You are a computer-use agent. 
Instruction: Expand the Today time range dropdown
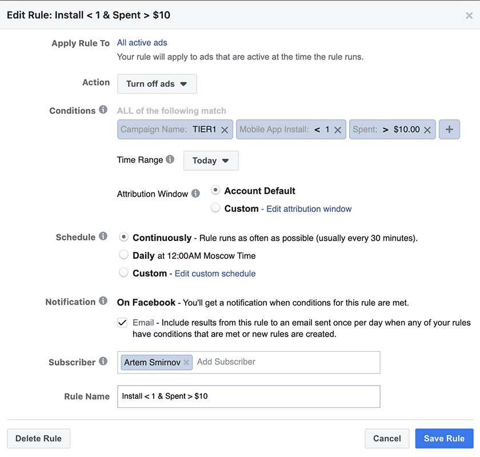pyautogui.click(x=210, y=161)
